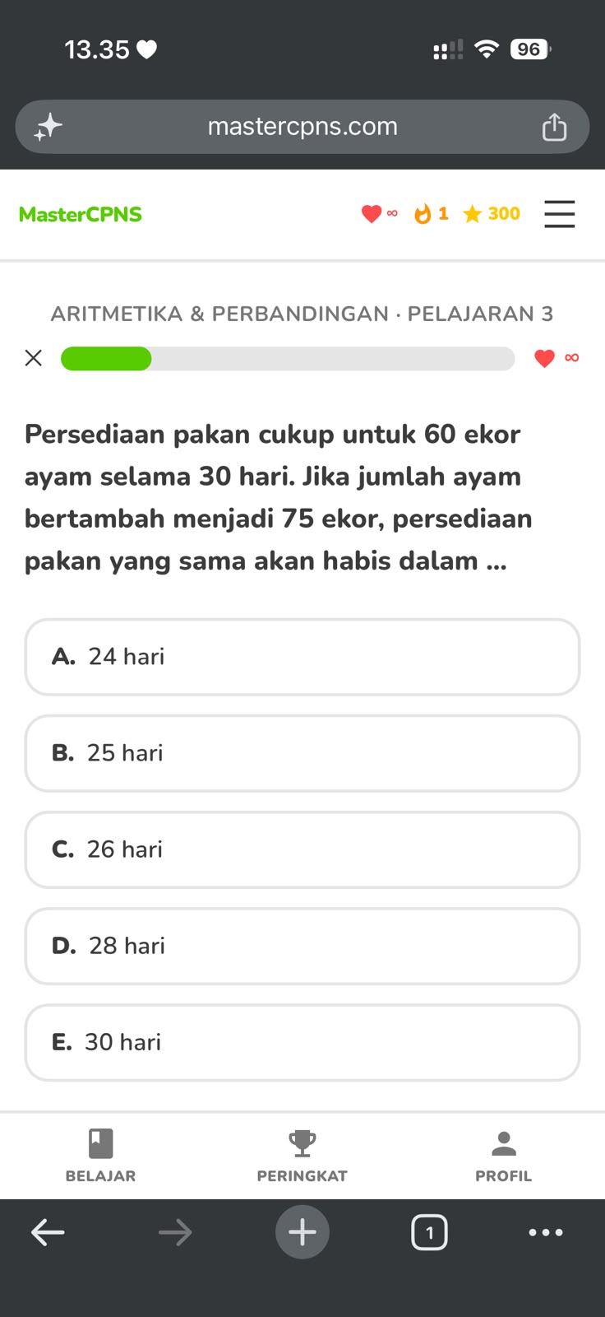Select answer A. 24 hari
The width and height of the screenshot is (605, 1317).
(302, 657)
